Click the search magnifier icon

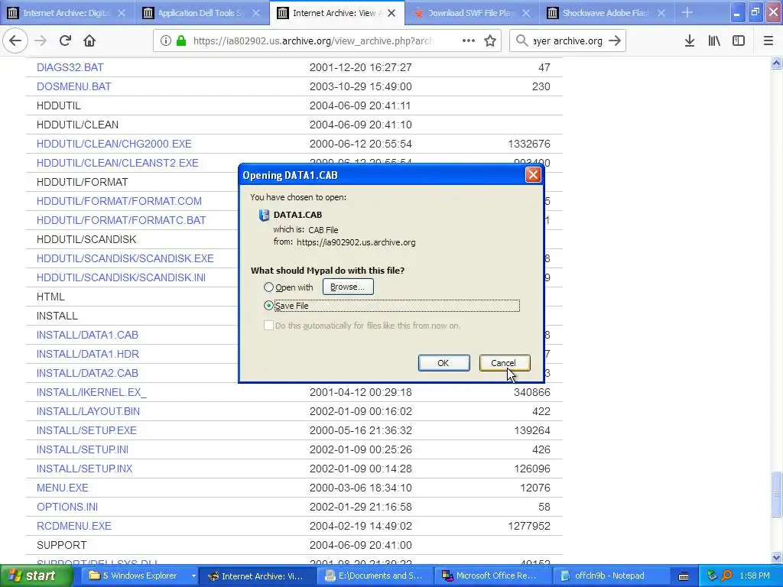(521, 41)
